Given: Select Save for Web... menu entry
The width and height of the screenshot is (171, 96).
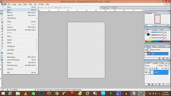Looking at the screenshot, I should click(x=21, y=30).
